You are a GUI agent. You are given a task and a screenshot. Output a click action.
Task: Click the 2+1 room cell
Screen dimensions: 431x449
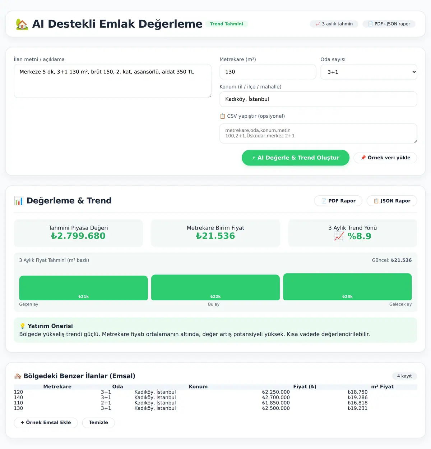(106, 403)
